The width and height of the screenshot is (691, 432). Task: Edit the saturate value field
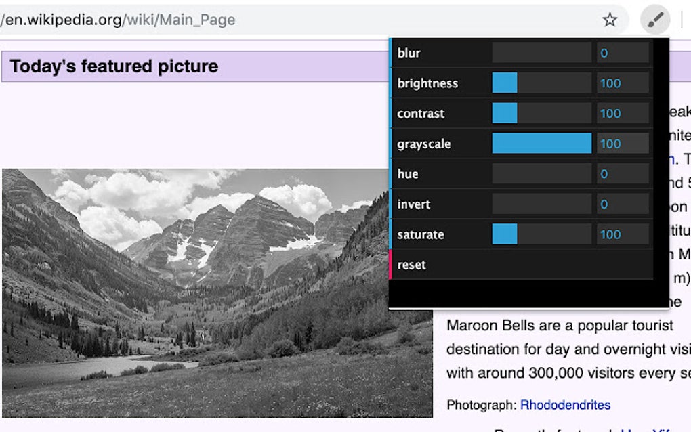pos(622,234)
